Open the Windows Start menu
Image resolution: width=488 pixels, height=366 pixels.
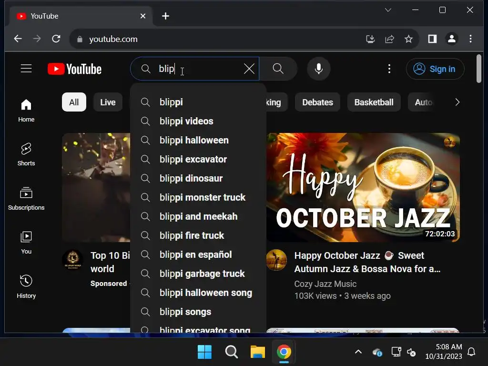click(204, 352)
